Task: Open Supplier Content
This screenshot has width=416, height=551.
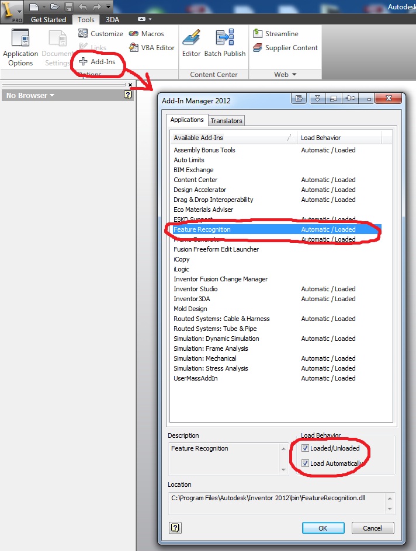Action: click(285, 47)
